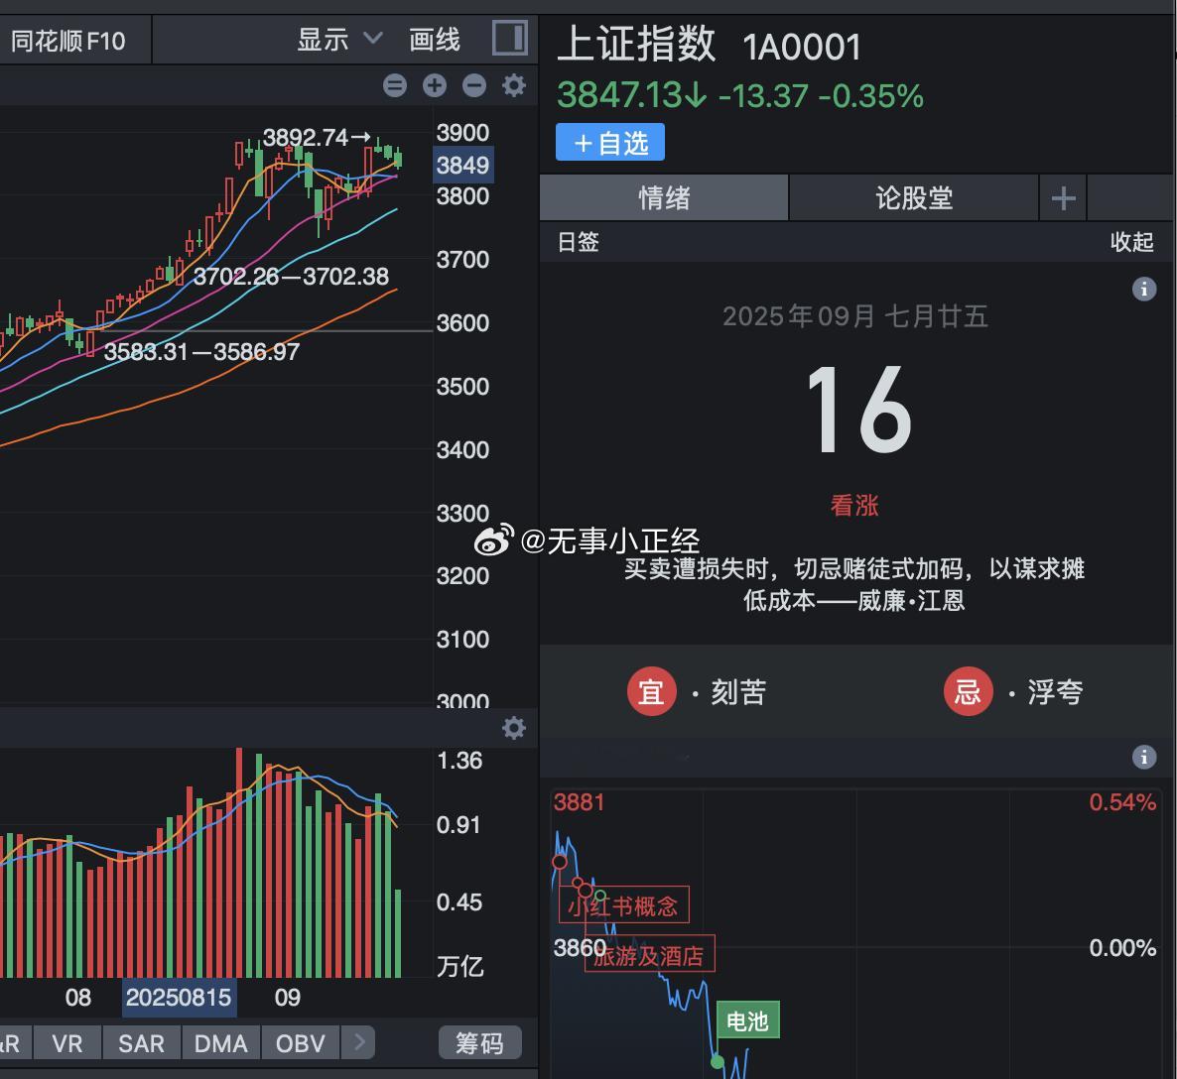
Task: Click the 3583.31—3586.97 gap annotation
Action: point(201,351)
